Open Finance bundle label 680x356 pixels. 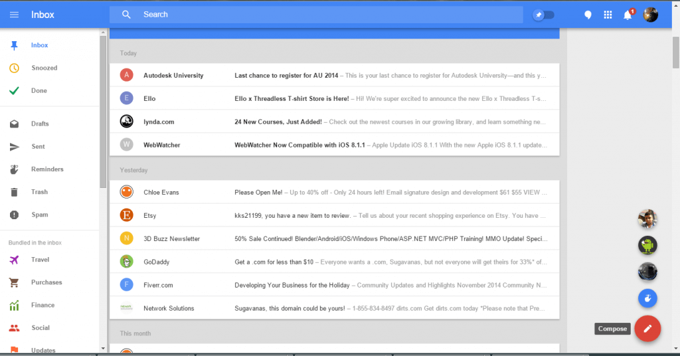(43, 306)
